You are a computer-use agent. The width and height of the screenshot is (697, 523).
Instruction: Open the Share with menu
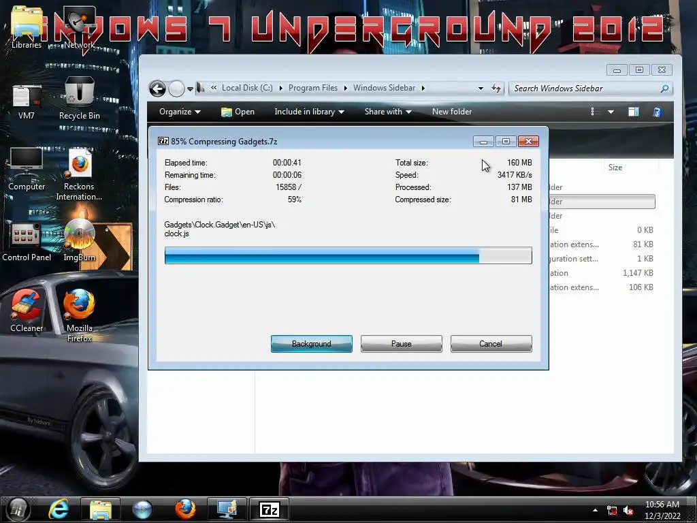tap(387, 112)
